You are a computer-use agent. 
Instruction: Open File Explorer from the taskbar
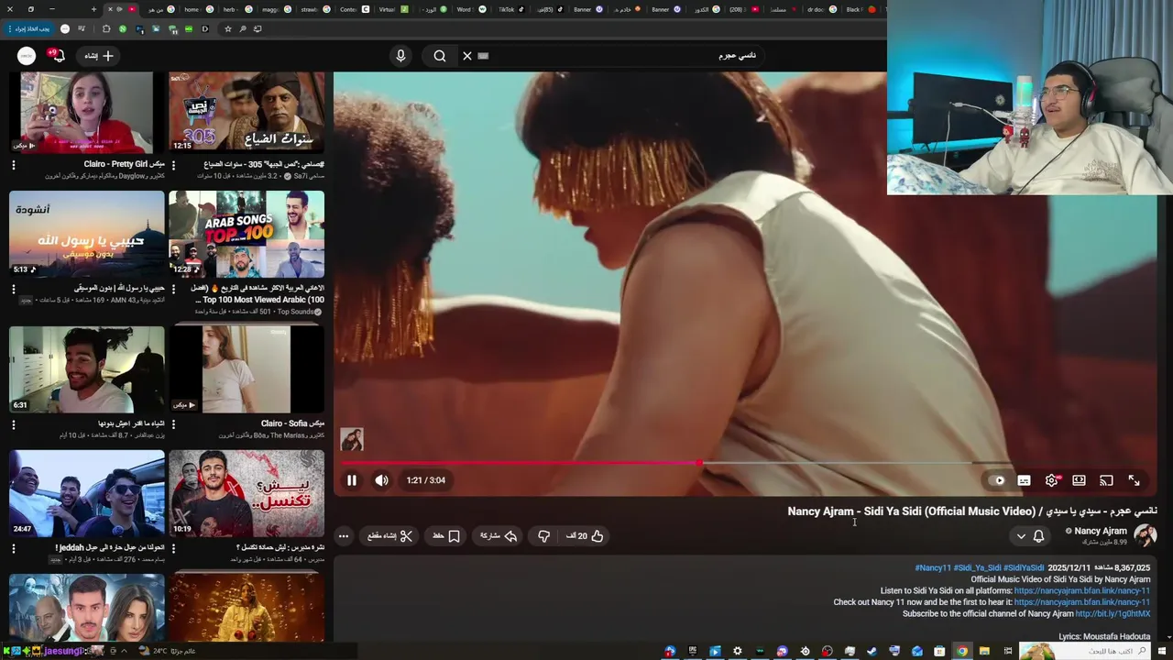(984, 651)
